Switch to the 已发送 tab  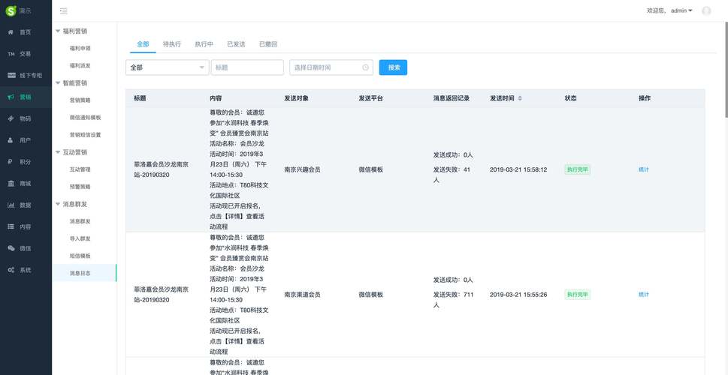(236, 44)
